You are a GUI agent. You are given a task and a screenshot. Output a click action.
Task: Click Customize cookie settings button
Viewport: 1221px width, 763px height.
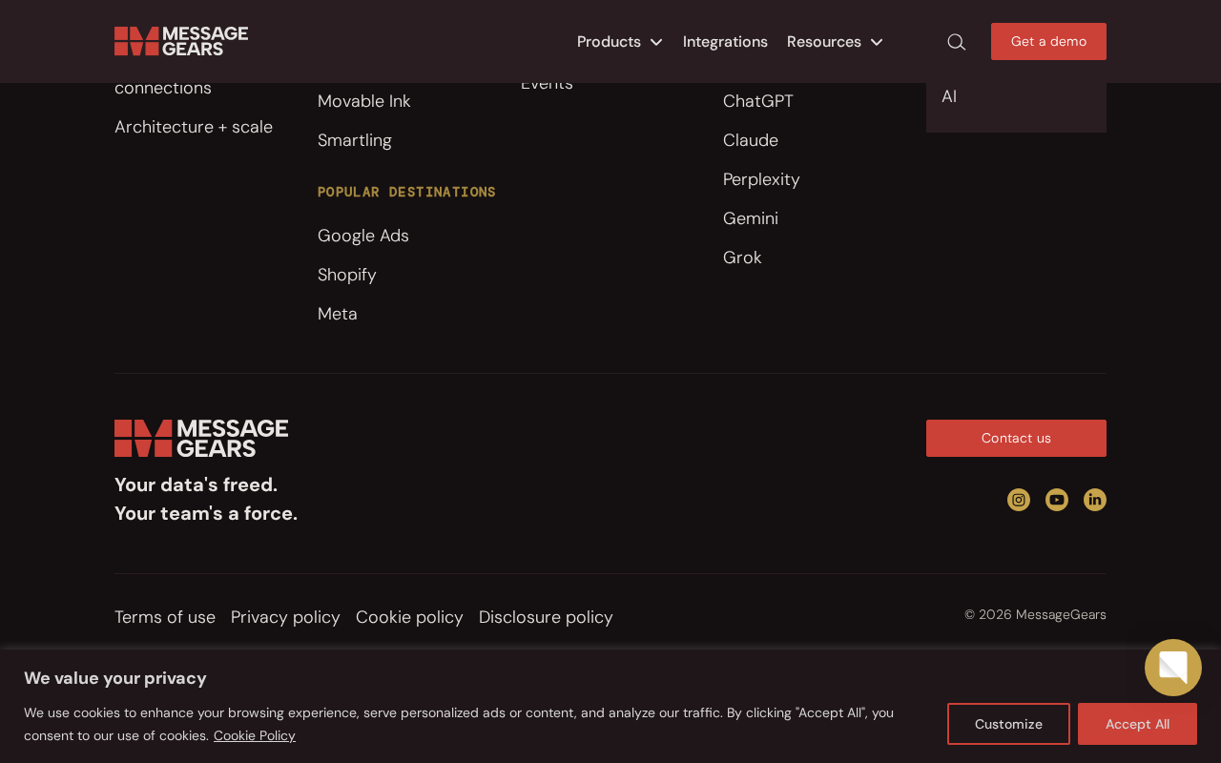(1008, 724)
